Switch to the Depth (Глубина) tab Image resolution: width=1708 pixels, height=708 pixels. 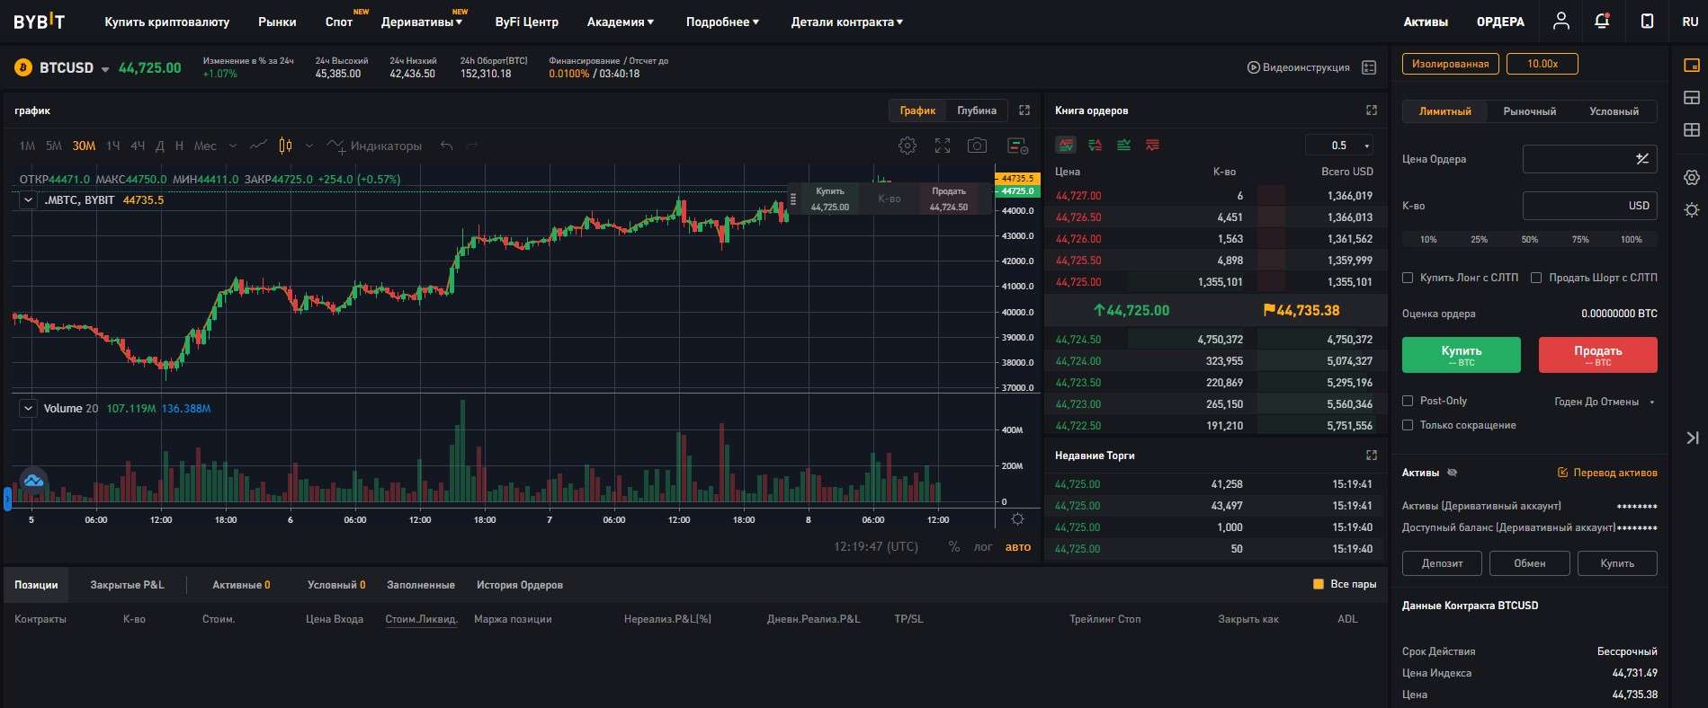point(977,111)
